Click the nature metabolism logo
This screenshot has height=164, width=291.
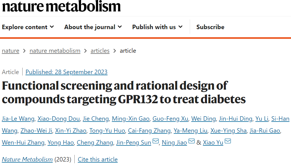62,6
